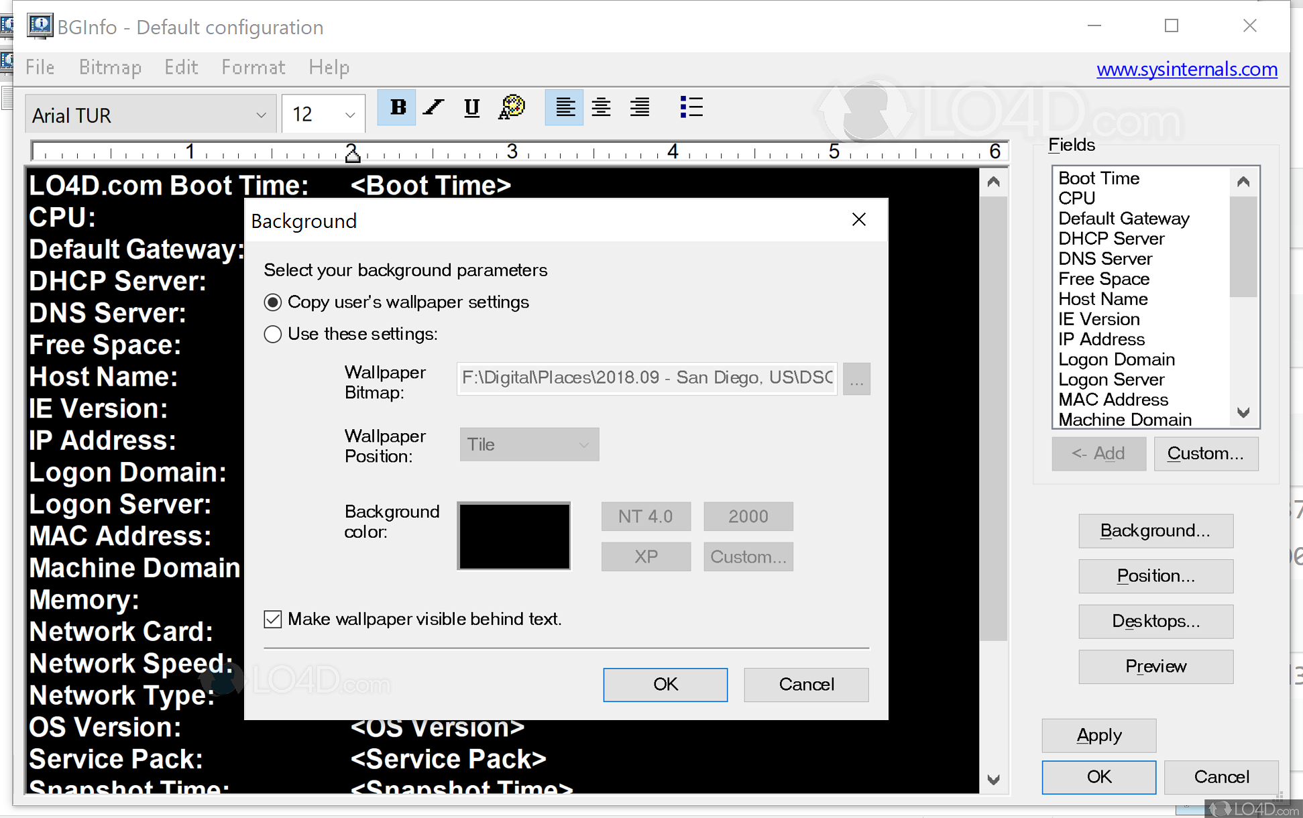Click OK in the Background dialog
Screen dimensions: 1303x818
coord(665,685)
